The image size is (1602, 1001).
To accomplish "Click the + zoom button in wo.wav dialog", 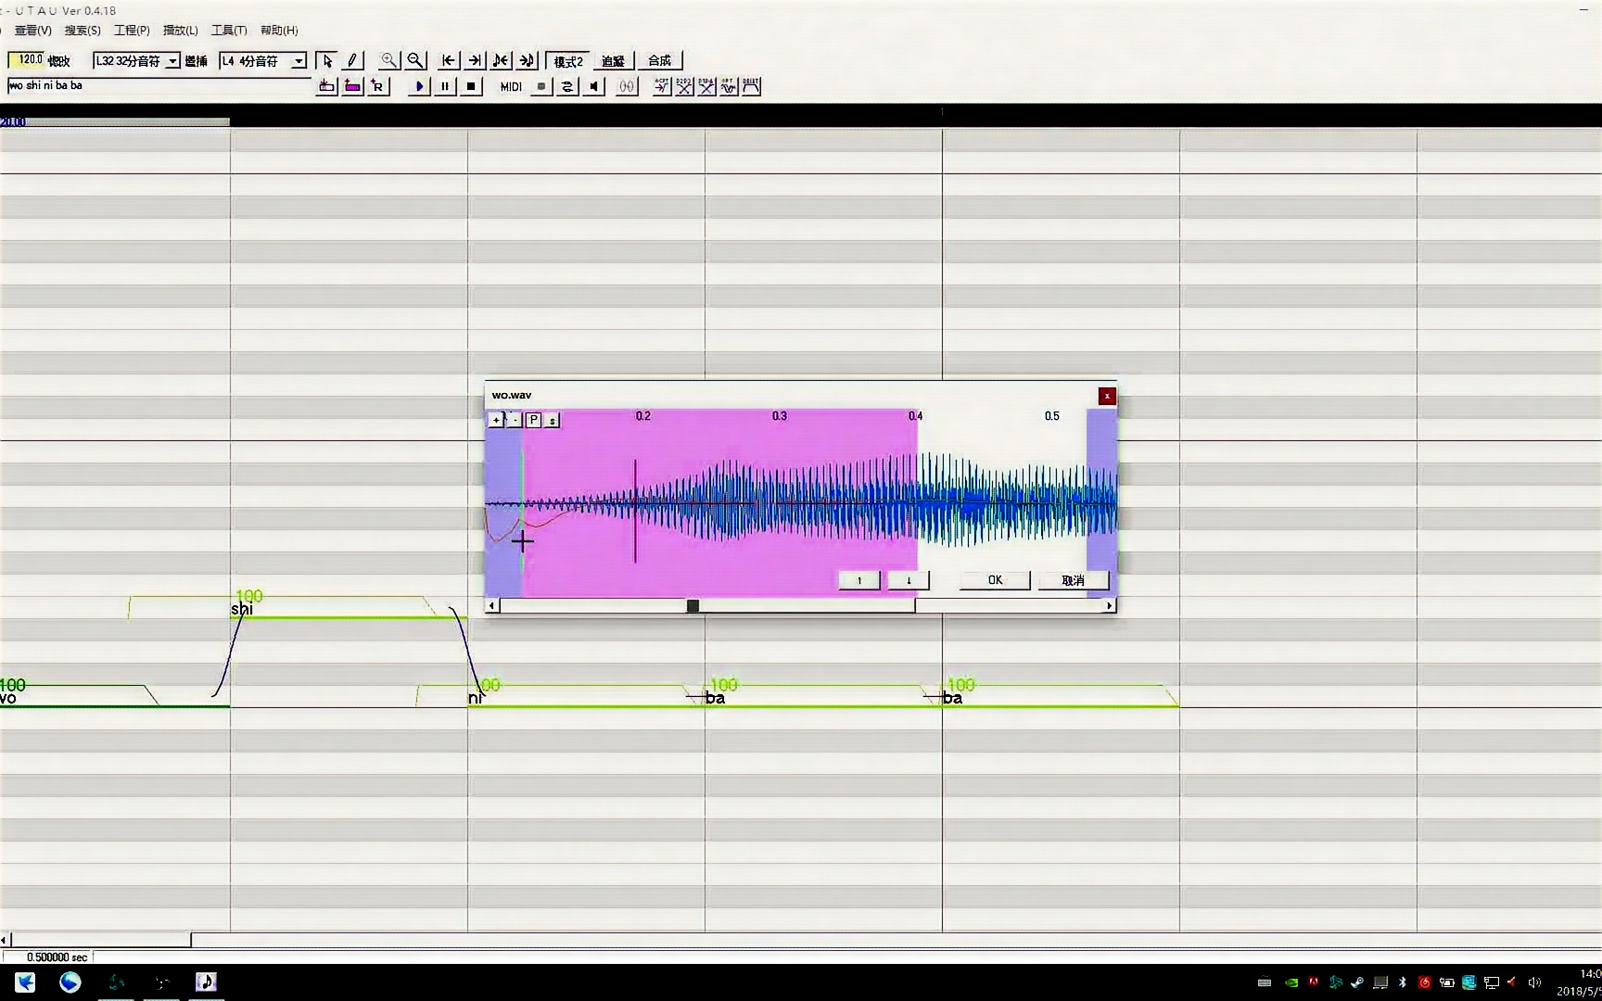I will [x=496, y=420].
